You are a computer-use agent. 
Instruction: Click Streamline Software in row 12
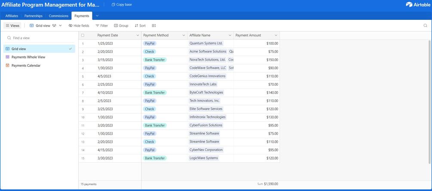(x=204, y=133)
